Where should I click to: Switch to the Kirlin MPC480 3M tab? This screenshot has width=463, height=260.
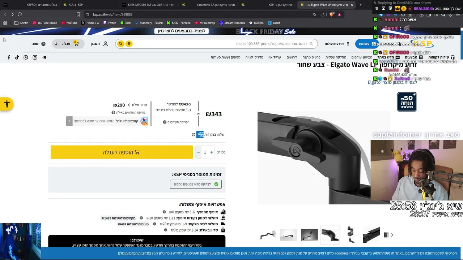[150, 5]
